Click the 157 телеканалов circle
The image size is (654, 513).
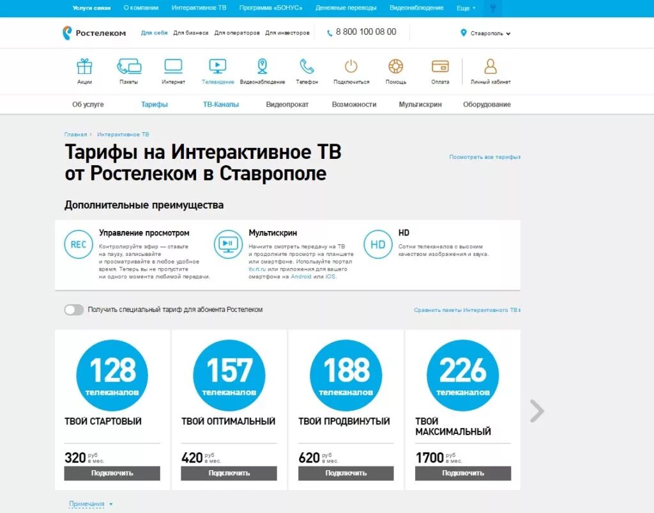point(229,375)
